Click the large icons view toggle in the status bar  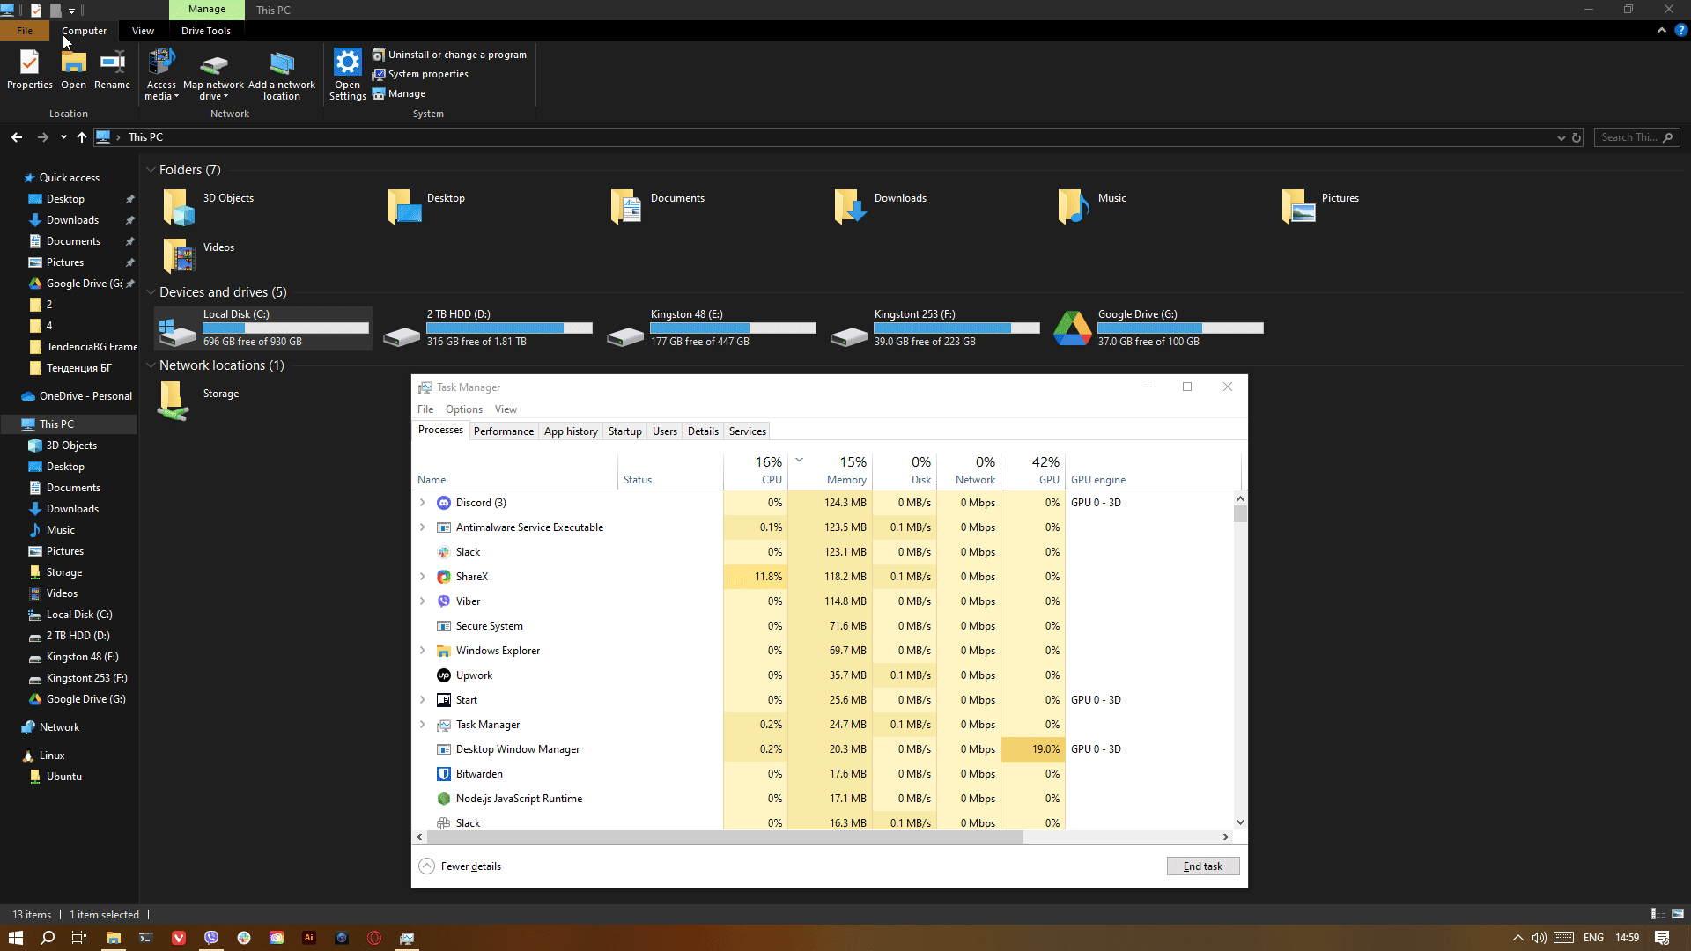tap(1678, 914)
